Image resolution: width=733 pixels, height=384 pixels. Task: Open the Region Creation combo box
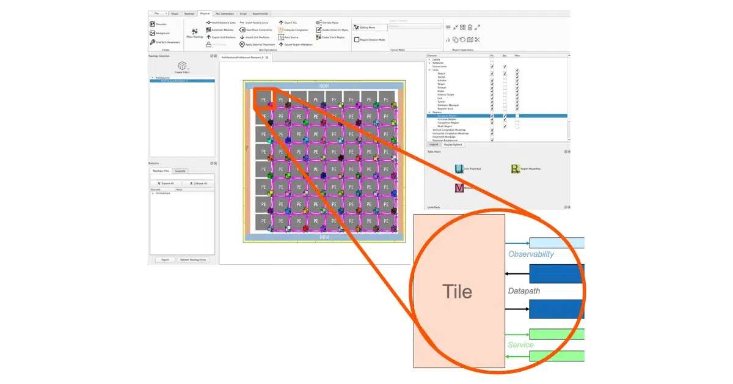tap(415, 26)
